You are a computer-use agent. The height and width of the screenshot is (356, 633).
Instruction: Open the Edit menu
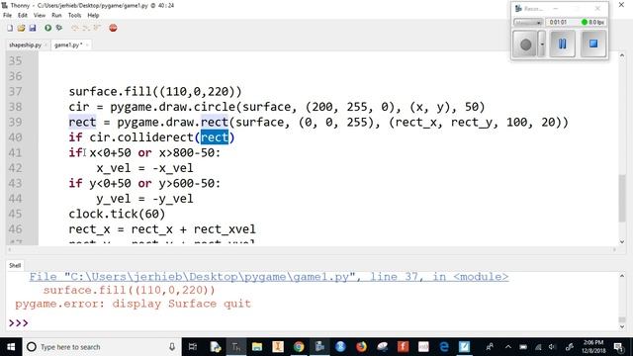pyautogui.click(x=23, y=15)
